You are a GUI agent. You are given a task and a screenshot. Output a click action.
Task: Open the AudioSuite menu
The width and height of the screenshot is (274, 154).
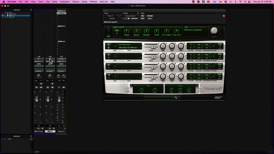[65, 2]
